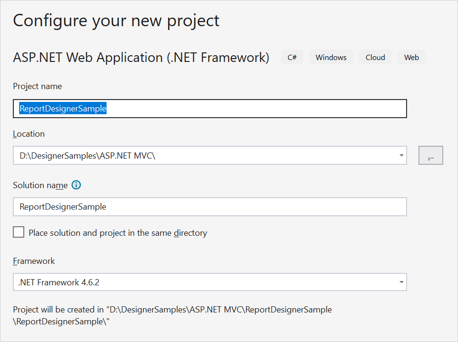
Task: Click the Configure your new project title
Action: (116, 21)
